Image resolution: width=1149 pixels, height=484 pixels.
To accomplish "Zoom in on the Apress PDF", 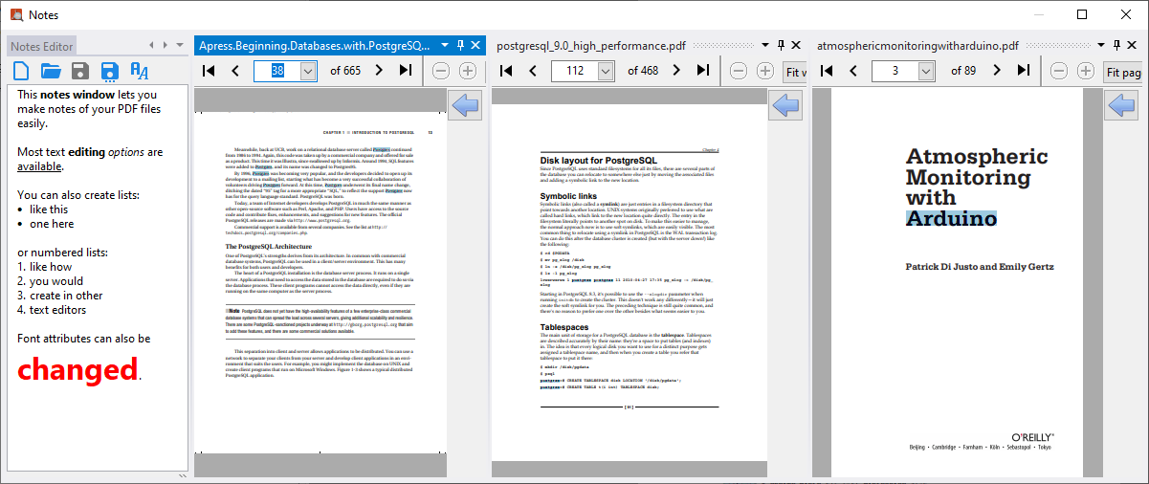I will [467, 70].
